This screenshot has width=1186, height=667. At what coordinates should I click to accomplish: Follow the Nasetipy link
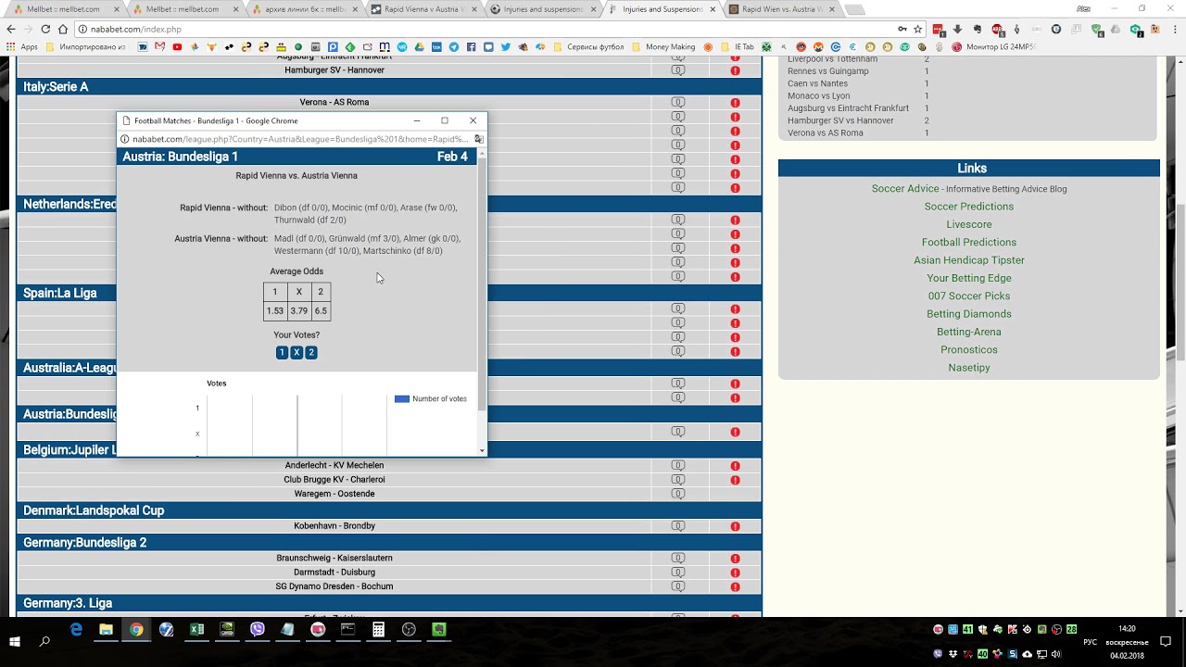968,368
